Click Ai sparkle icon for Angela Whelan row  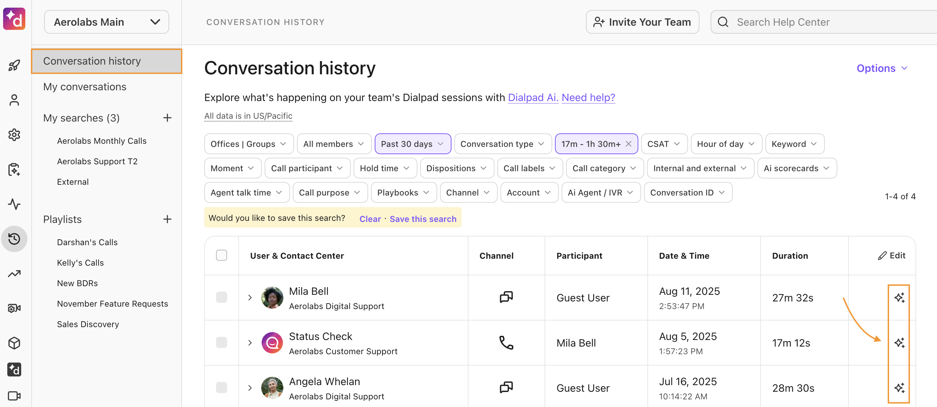(899, 388)
